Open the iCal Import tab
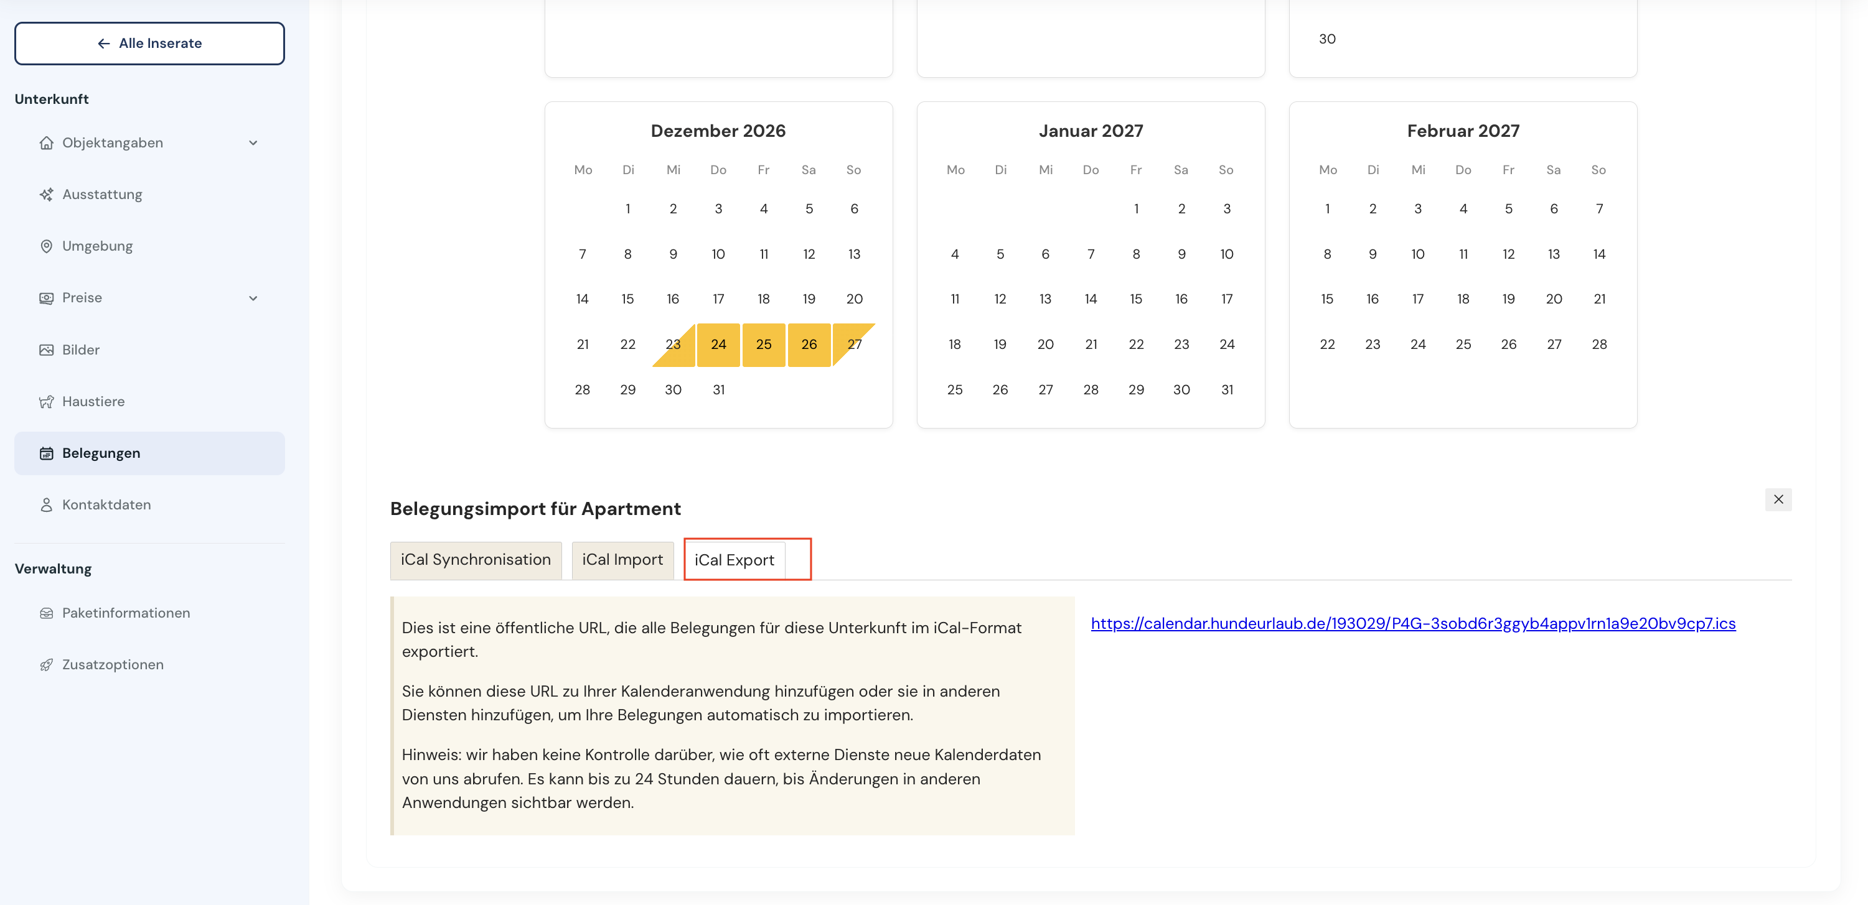This screenshot has width=1868, height=905. [622, 560]
